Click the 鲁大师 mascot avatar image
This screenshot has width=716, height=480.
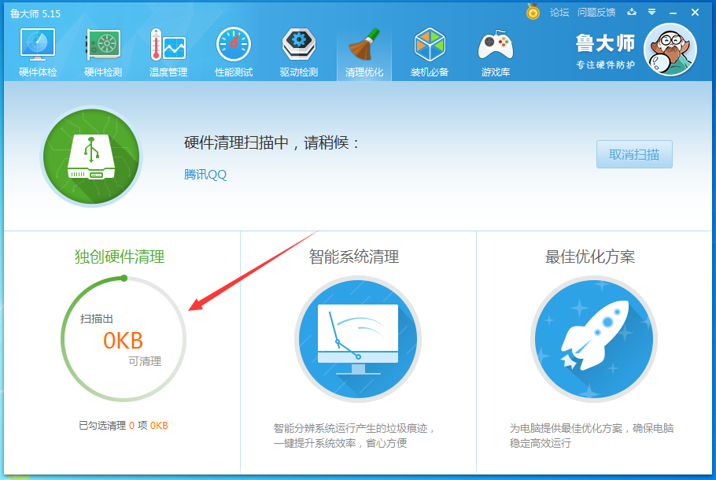pyautogui.click(x=670, y=49)
